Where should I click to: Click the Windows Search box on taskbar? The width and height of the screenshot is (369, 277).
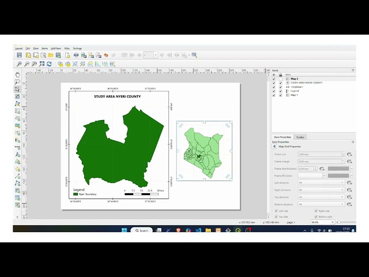pyautogui.click(x=141, y=231)
